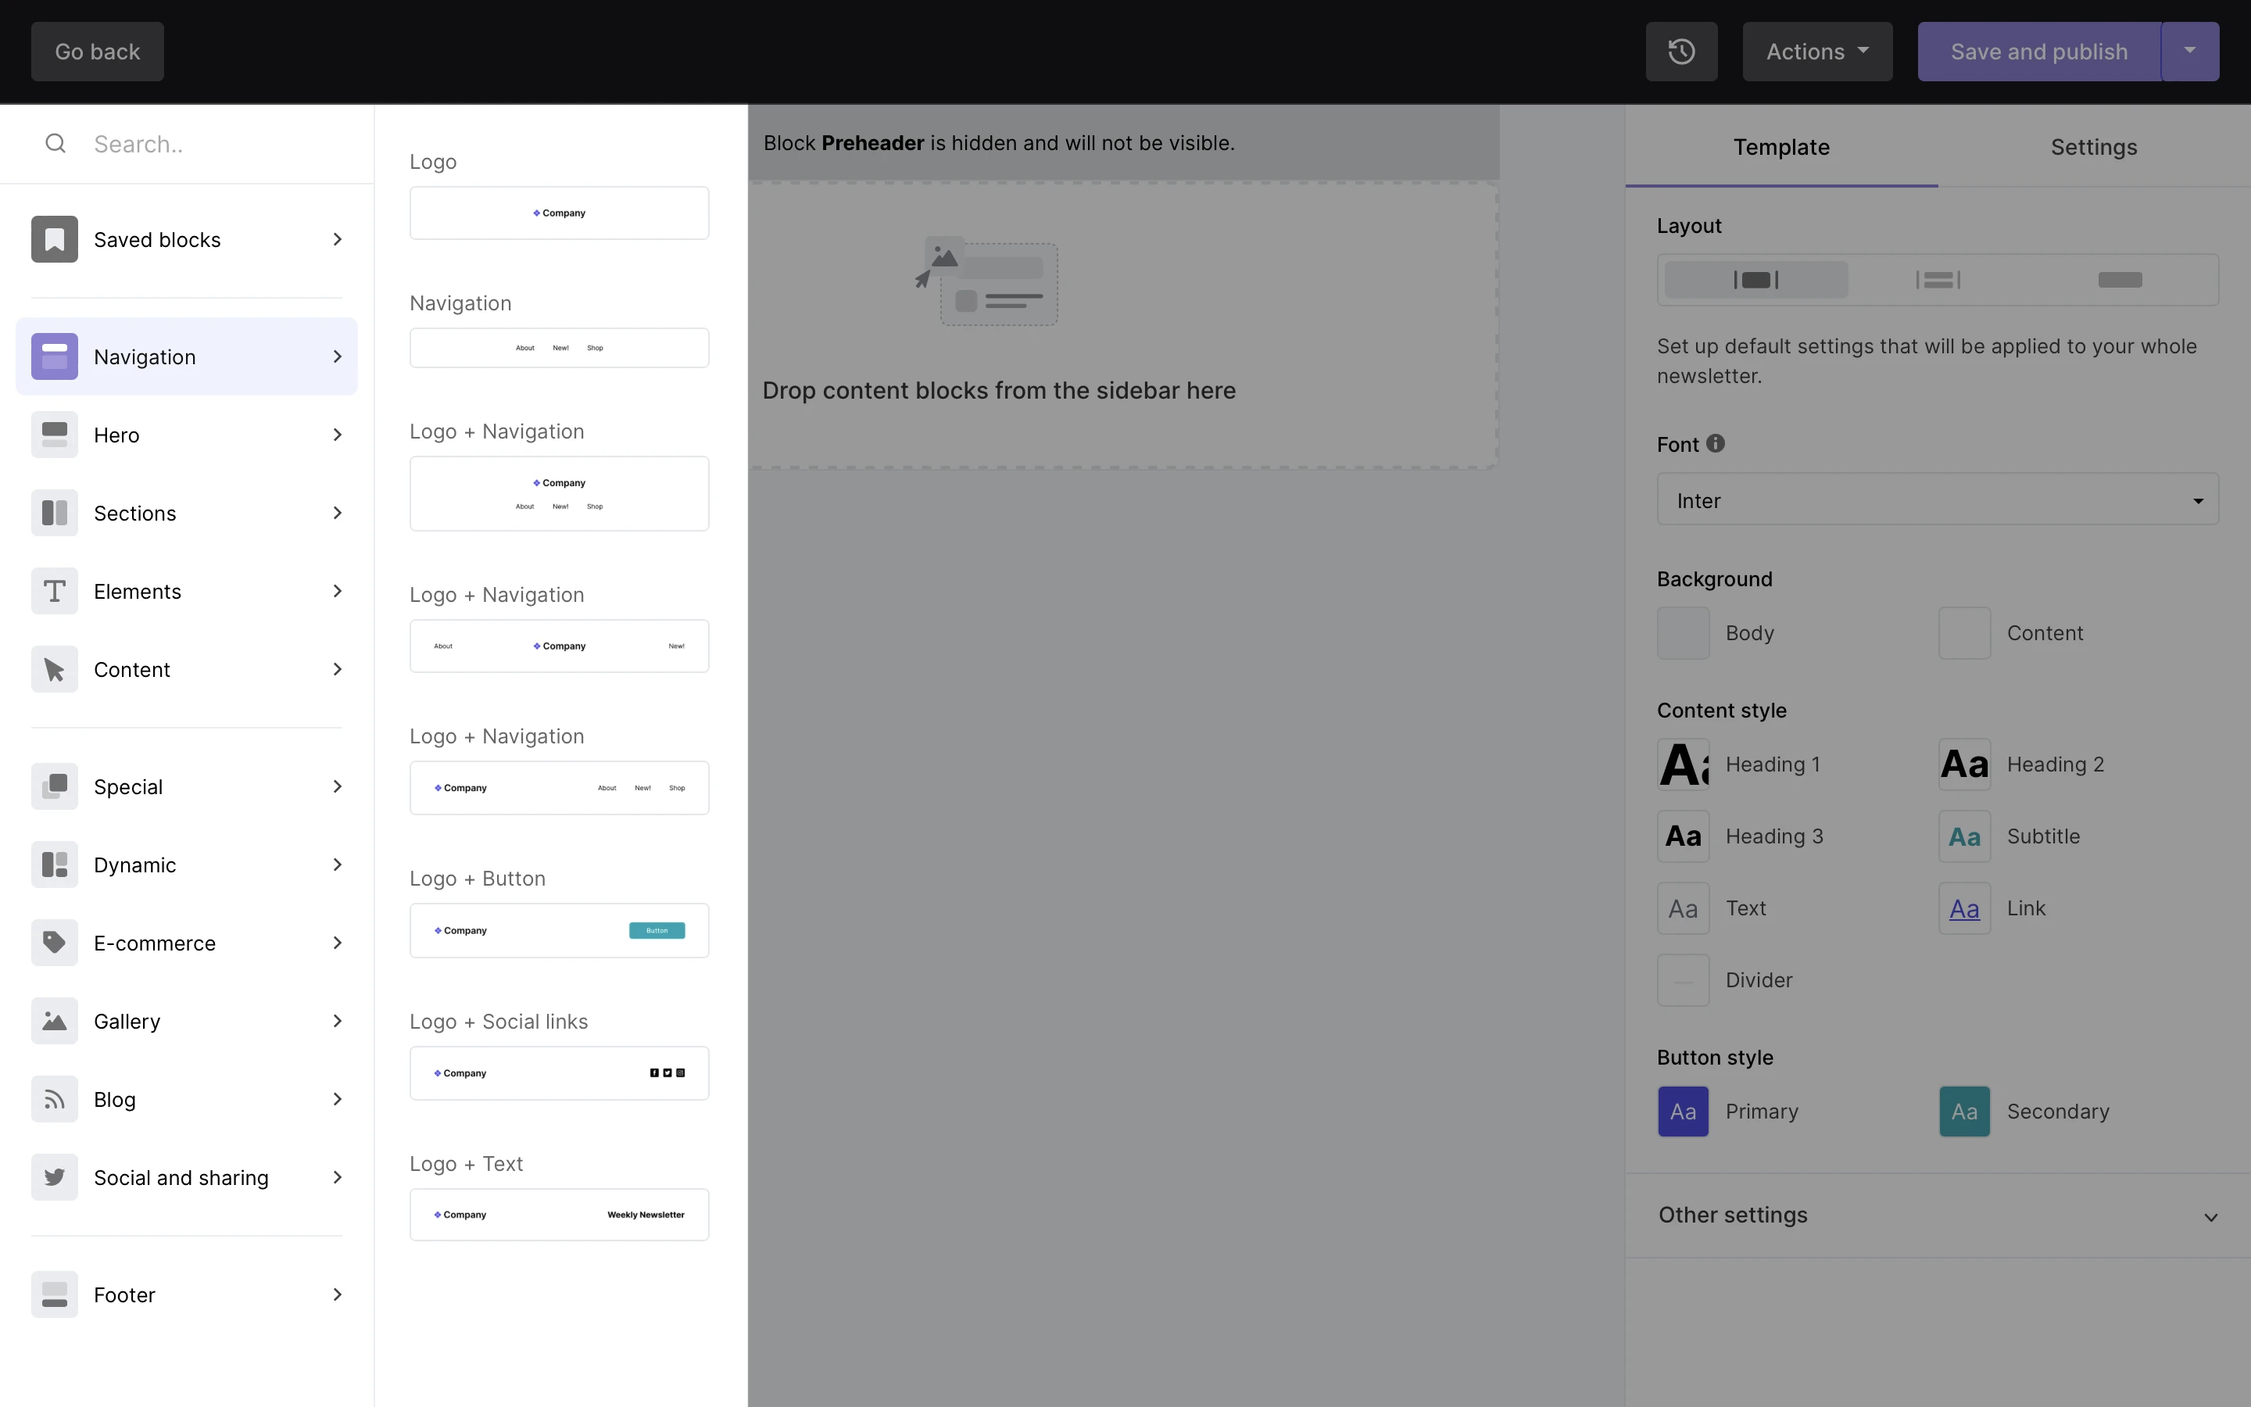Expand the Other settings section

pos(1937,1215)
